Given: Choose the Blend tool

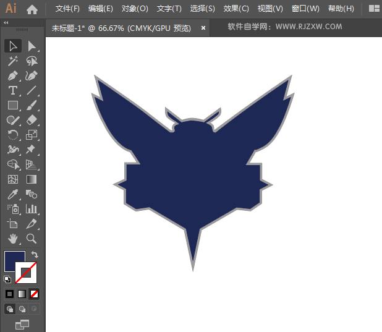Looking at the screenshot, I should pos(32,194).
